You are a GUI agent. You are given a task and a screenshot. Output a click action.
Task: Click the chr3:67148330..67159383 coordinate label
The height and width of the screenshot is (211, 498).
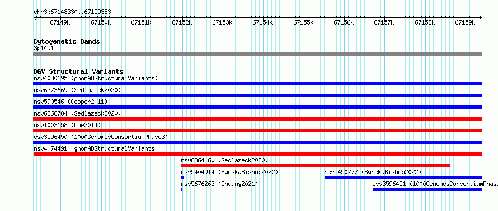pyautogui.click(x=72, y=12)
